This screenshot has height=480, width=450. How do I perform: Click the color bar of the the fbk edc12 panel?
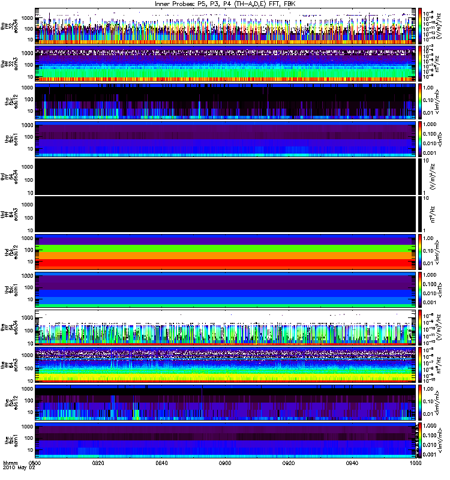pyautogui.click(x=420, y=403)
